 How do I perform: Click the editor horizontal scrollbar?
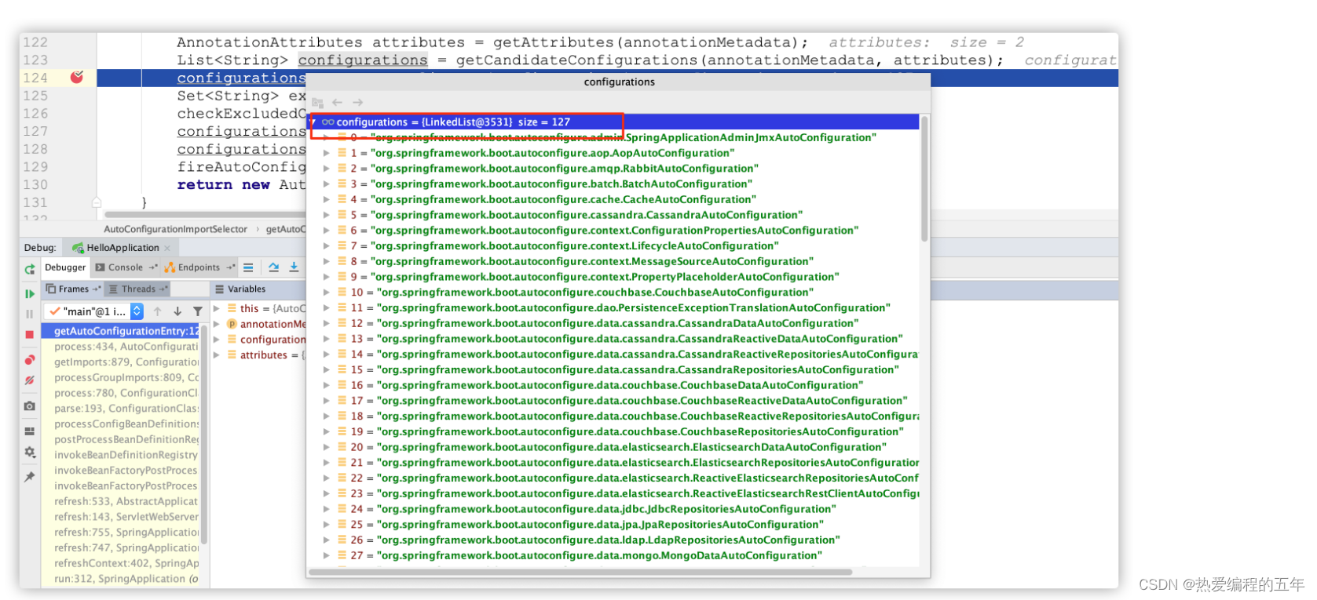click(x=206, y=214)
